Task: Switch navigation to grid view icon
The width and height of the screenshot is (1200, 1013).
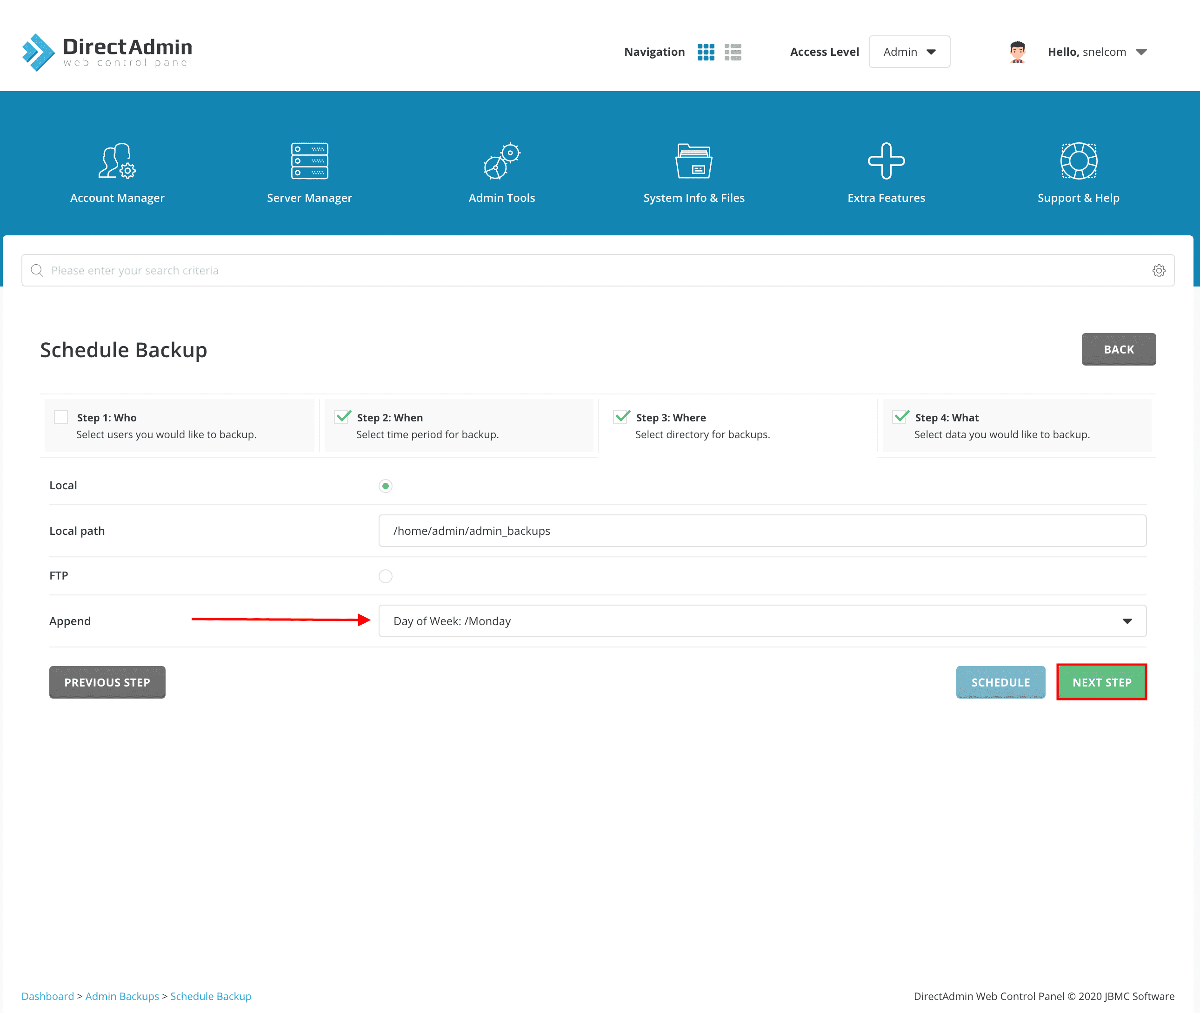Action: click(706, 52)
